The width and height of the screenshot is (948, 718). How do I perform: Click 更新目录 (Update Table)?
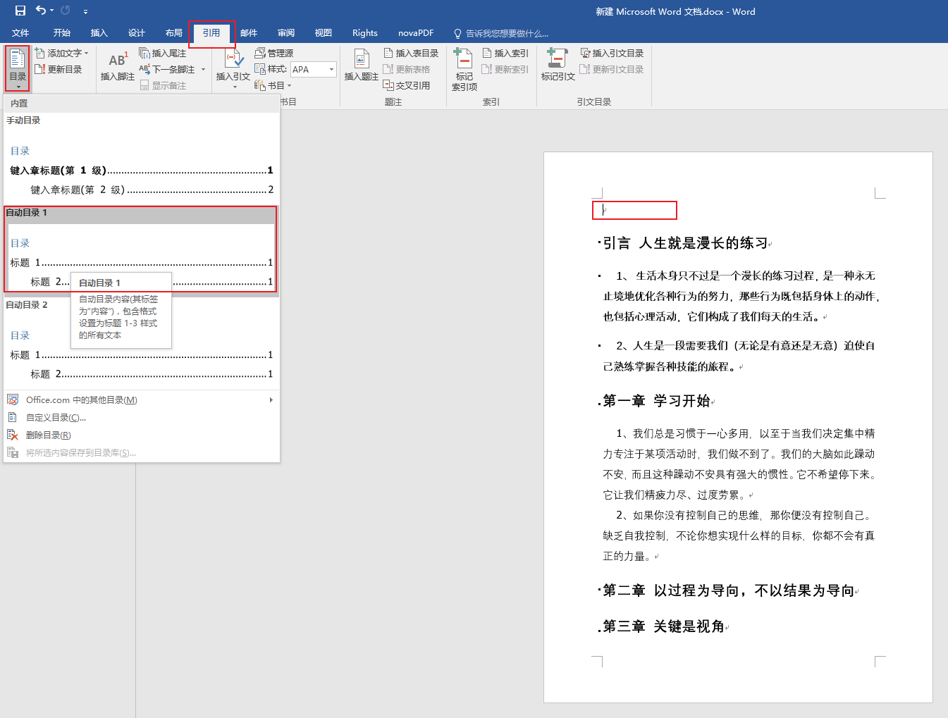click(59, 70)
